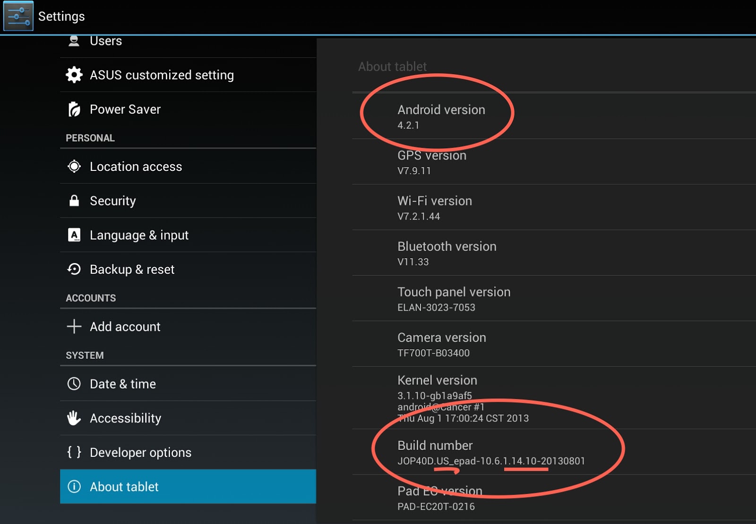756x524 pixels.
Task: Tap the Build number entry
Action: pyautogui.click(x=490, y=452)
